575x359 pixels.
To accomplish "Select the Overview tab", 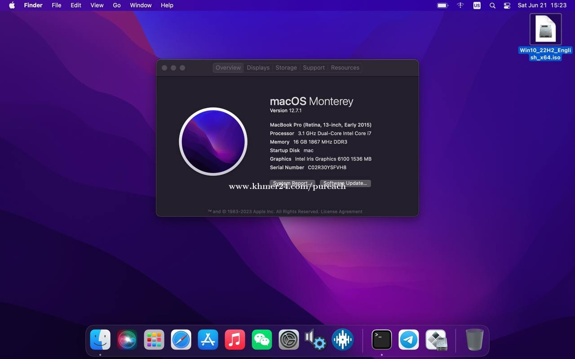I will tap(228, 68).
